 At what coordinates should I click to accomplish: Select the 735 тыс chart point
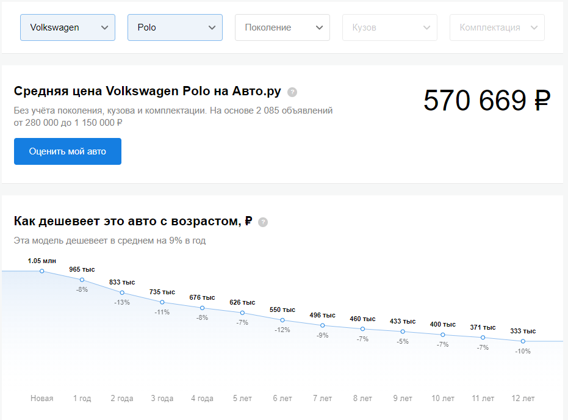click(x=162, y=302)
